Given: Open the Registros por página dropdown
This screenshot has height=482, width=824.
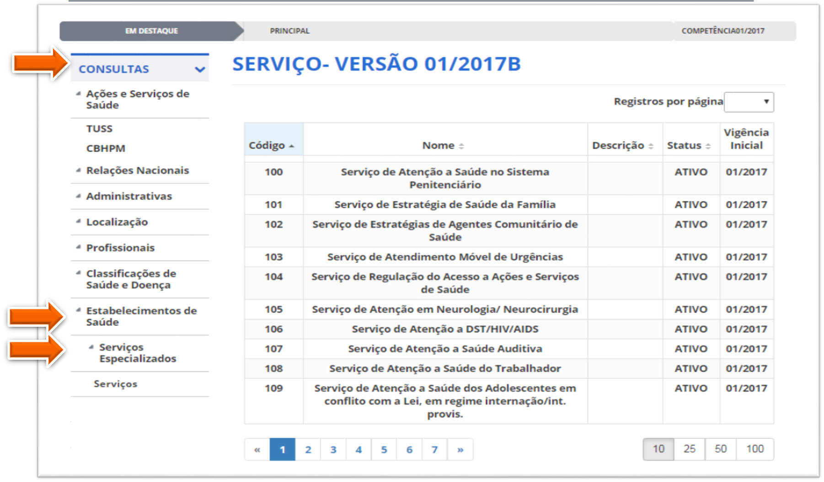Looking at the screenshot, I should (749, 102).
